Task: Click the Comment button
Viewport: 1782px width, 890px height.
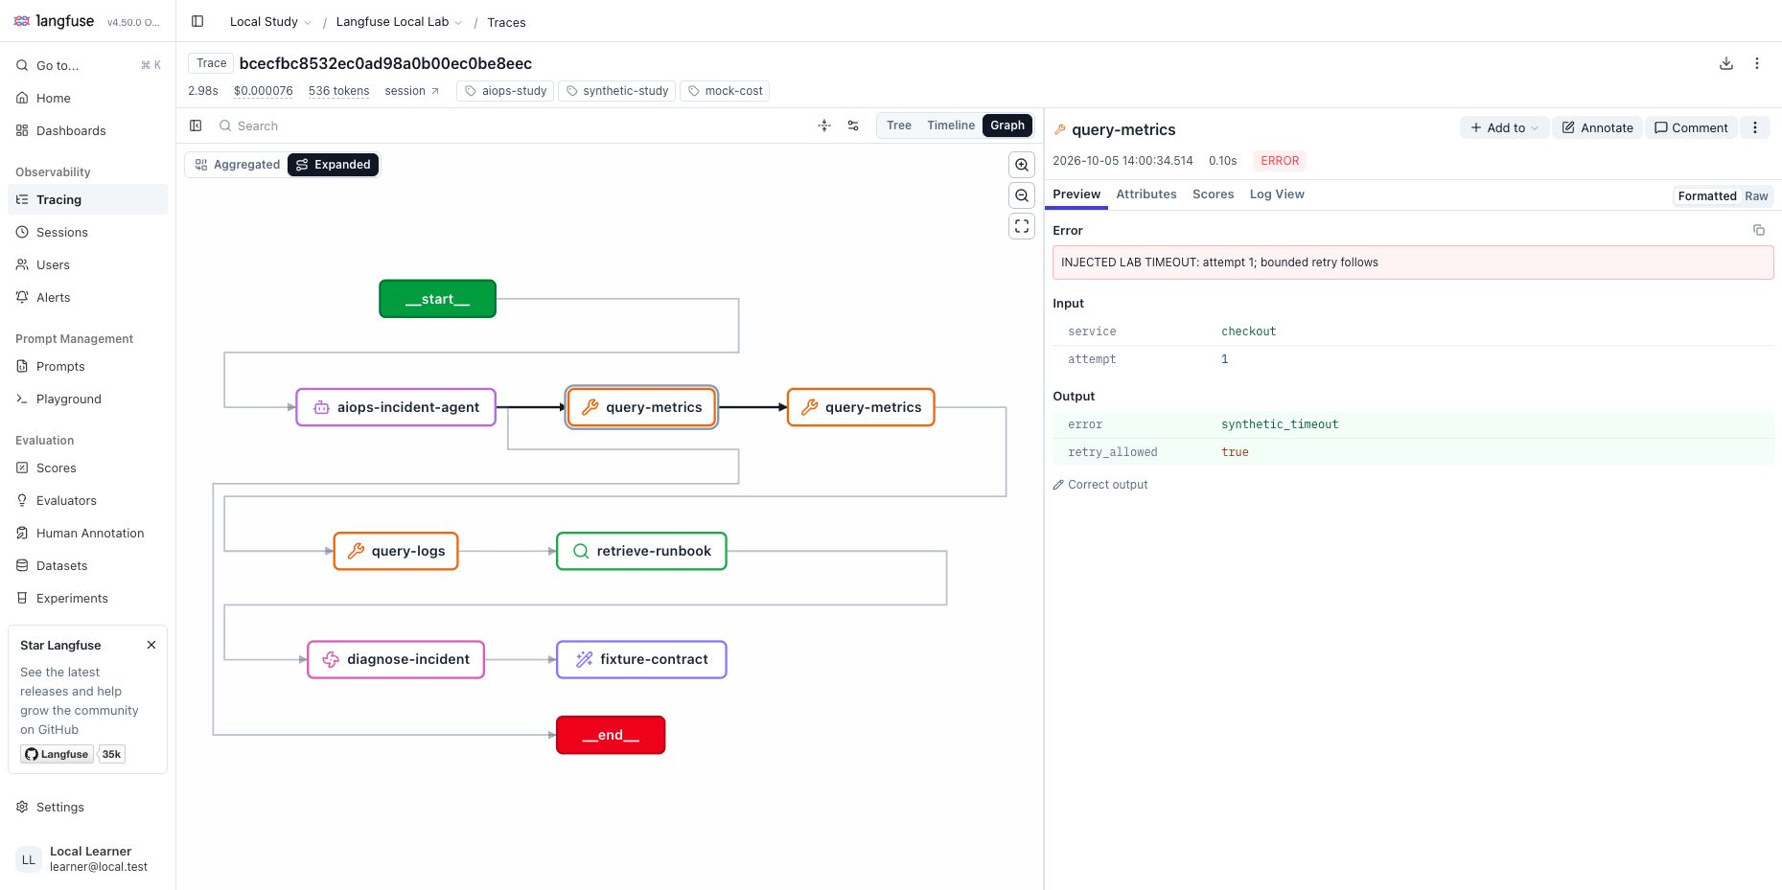Action: click(x=1691, y=127)
